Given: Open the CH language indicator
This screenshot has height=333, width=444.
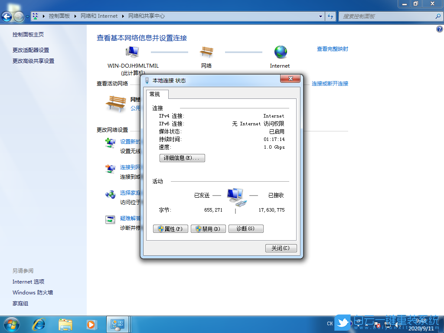Looking at the screenshot, I should coord(330,323).
